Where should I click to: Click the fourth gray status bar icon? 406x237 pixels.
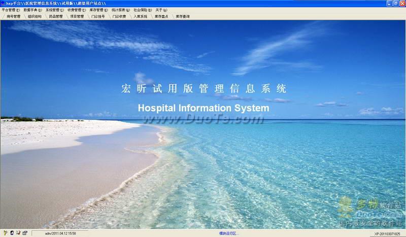[x=25, y=233]
